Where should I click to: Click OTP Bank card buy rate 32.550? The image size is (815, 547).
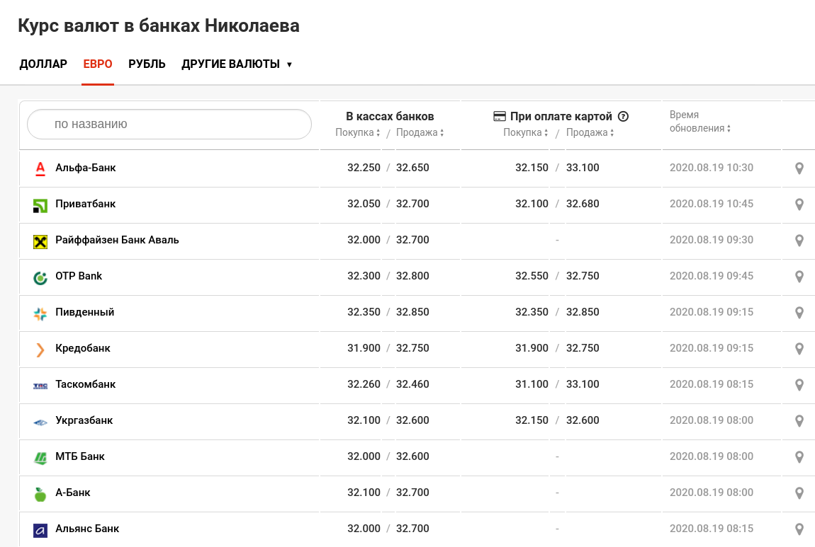[532, 276]
